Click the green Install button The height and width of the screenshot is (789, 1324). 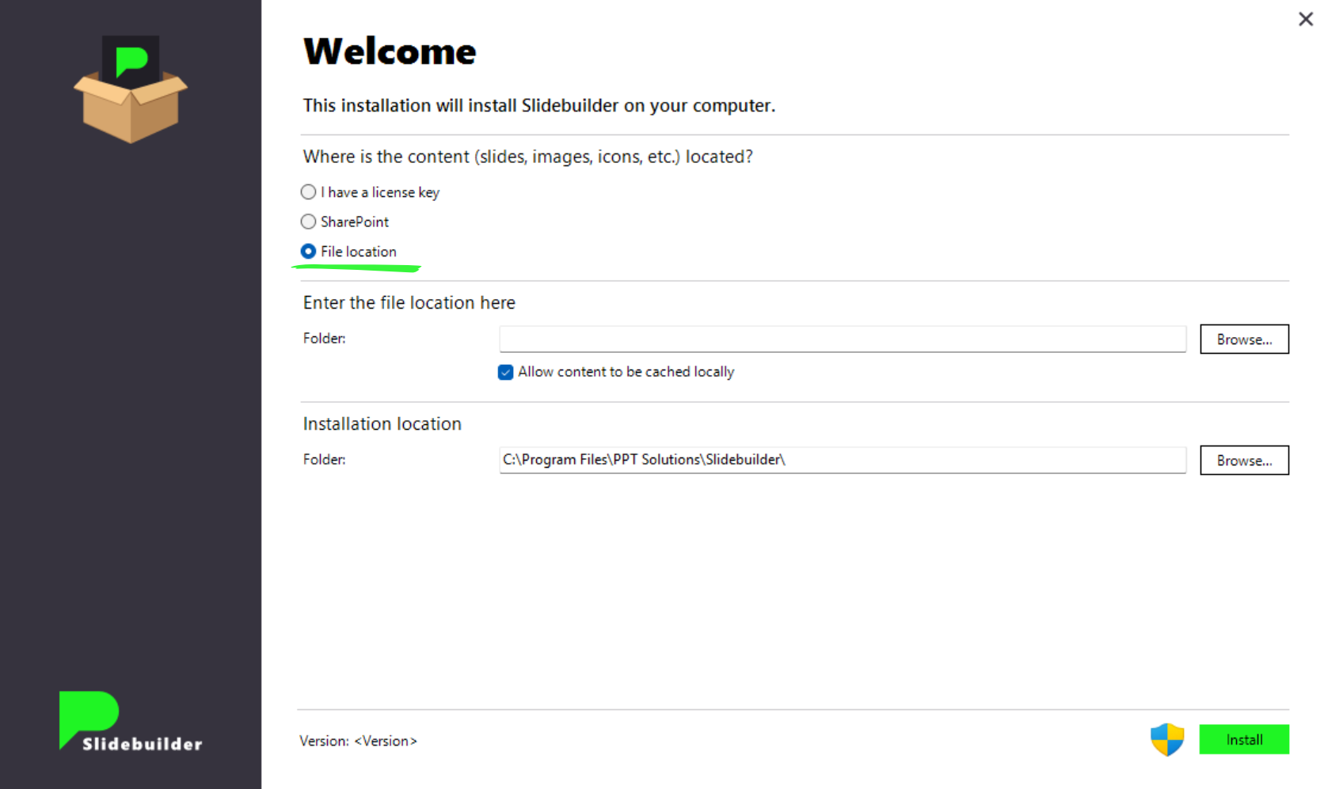click(x=1244, y=740)
